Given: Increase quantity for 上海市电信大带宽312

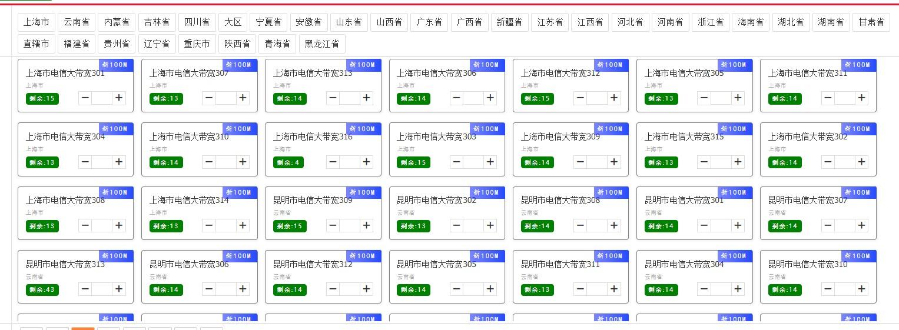Looking at the screenshot, I should 614,98.
